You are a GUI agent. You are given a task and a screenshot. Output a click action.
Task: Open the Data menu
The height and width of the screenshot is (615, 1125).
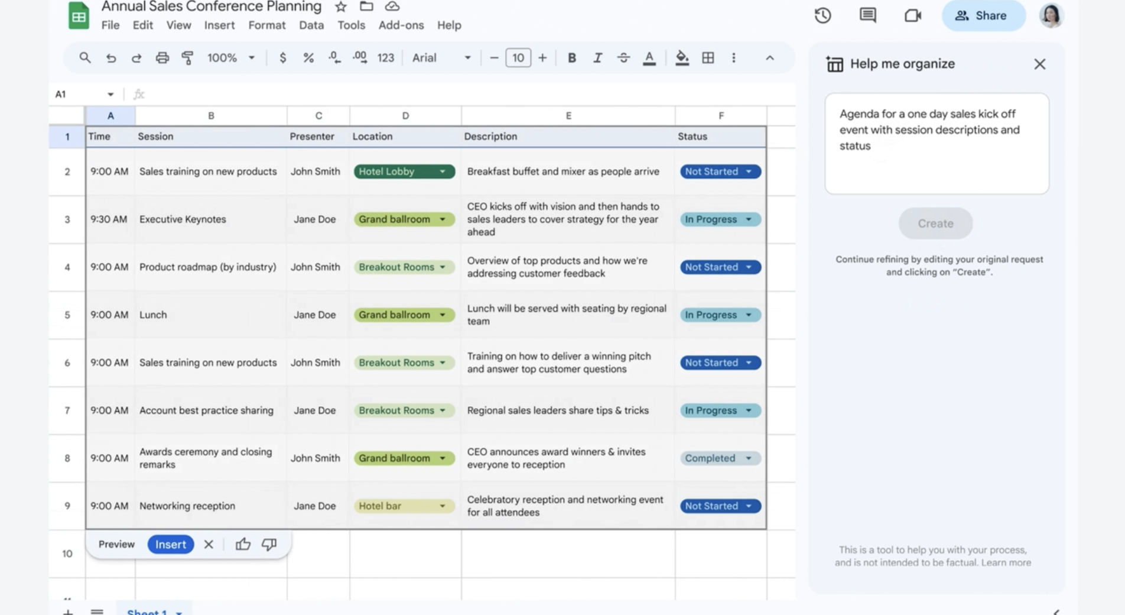pyautogui.click(x=311, y=25)
